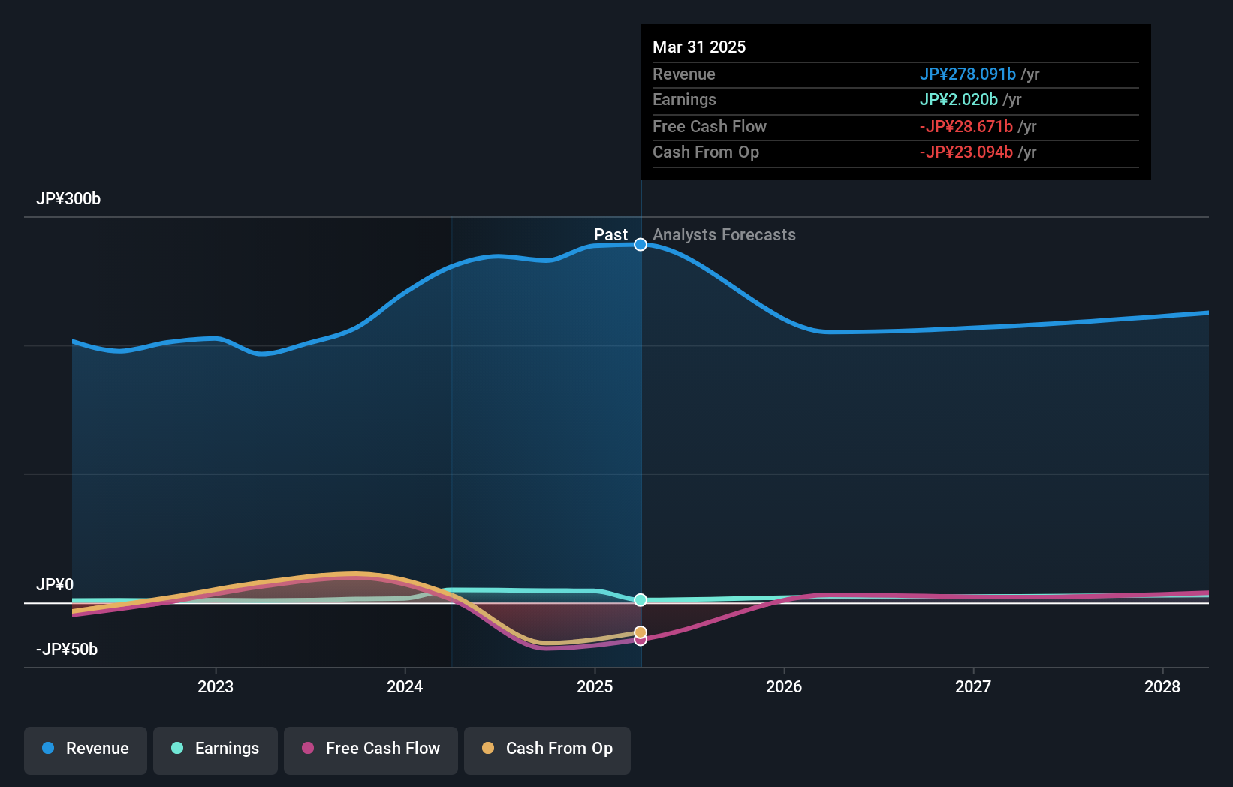The width and height of the screenshot is (1233, 787).
Task: Click the 2027 x-axis label
Action: 973,686
